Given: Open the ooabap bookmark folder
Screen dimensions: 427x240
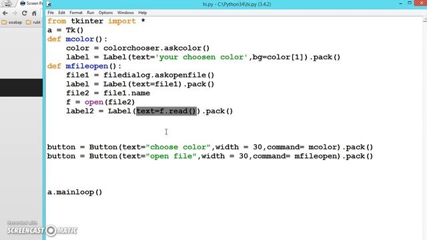Looking at the screenshot, I should pyautogui.click(x=12, y=22).
